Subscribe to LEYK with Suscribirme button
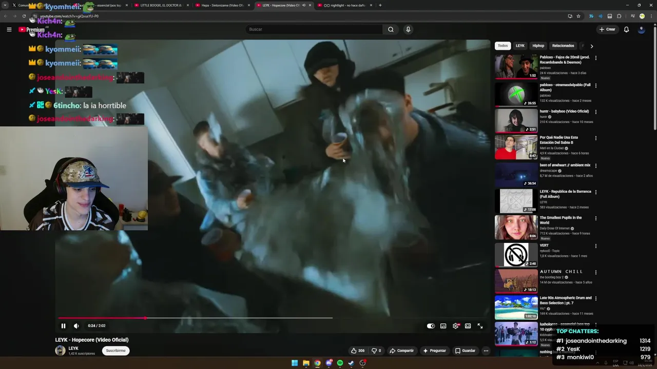The image size is (657, 369). [115, 351]
